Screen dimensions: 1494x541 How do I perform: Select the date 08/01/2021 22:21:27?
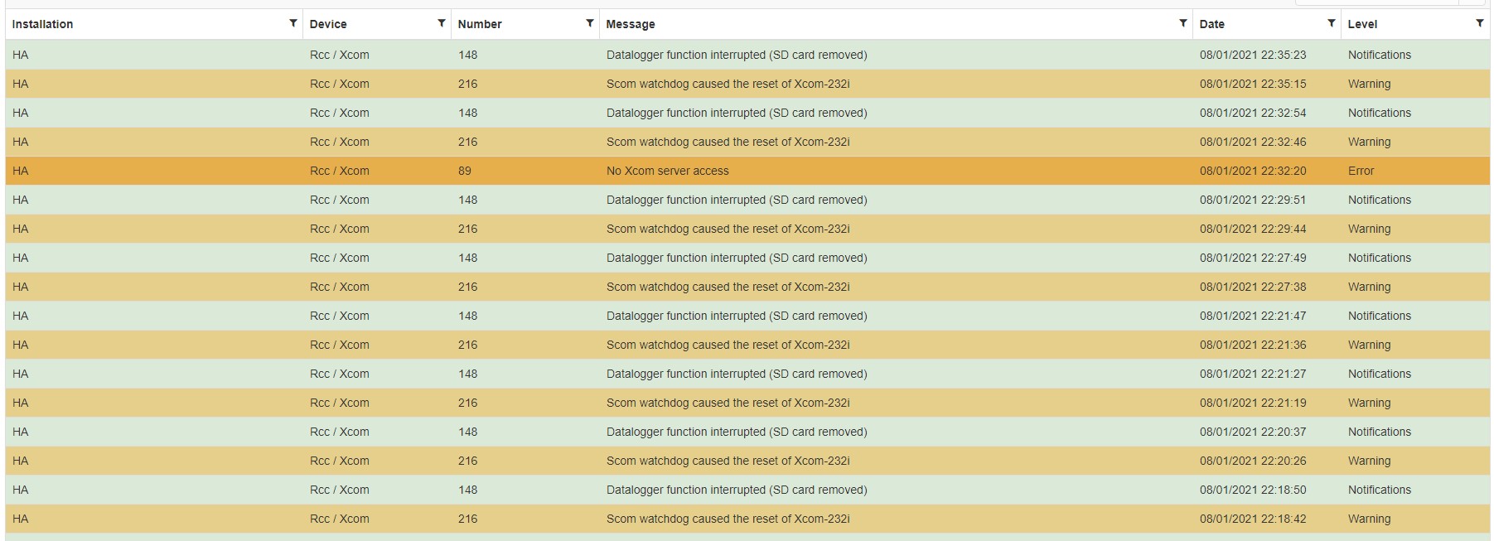(1252, 374)
